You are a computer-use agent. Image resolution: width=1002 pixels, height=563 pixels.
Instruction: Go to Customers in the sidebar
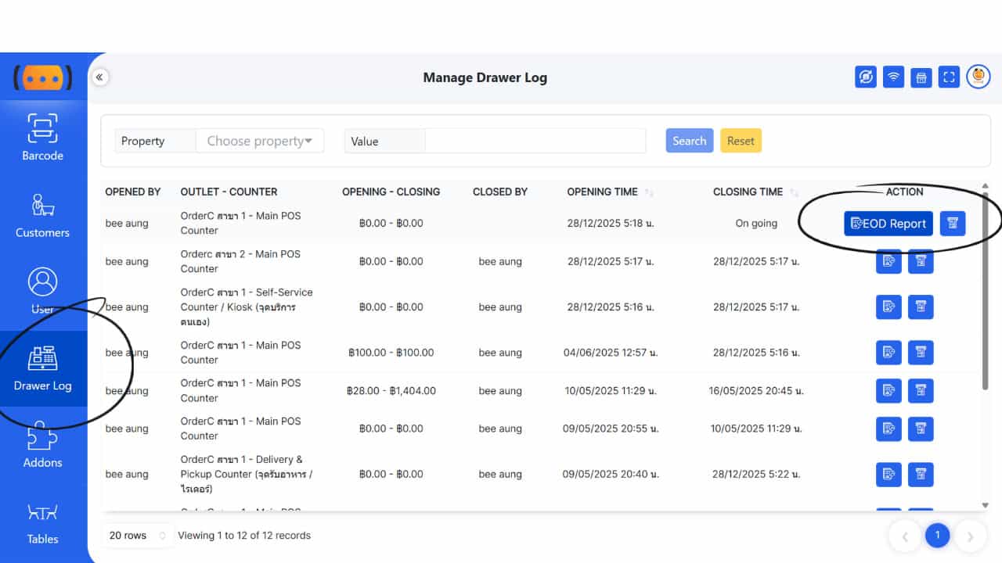[42, 215]
